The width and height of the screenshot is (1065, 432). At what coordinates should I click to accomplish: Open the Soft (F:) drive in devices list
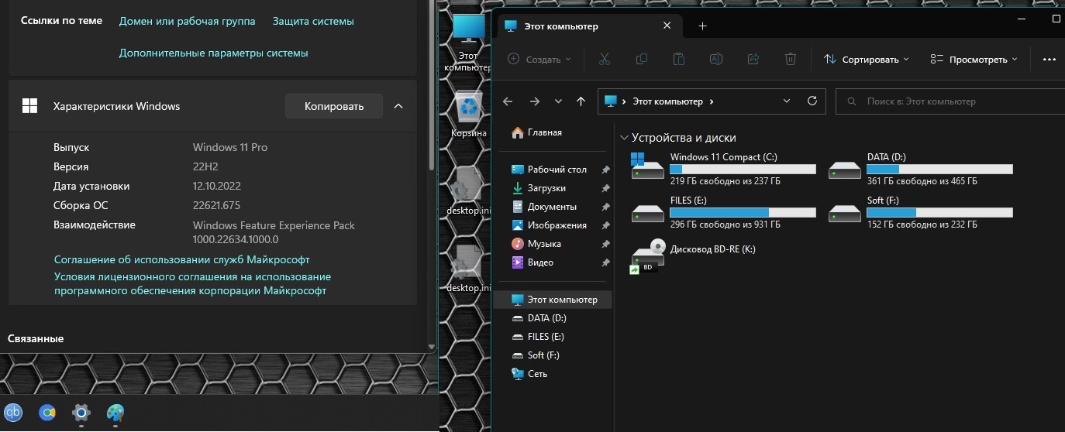pos(920,212)
